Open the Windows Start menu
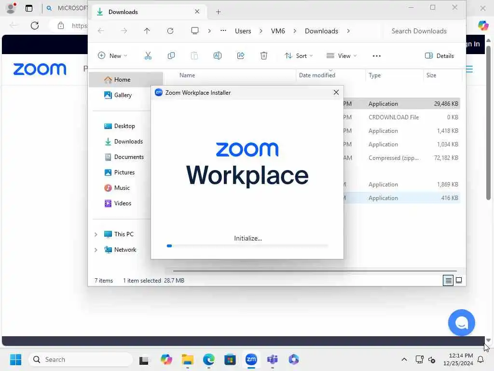Image resolution: width=494 pixels, height=371 pixels. point(15,359)
